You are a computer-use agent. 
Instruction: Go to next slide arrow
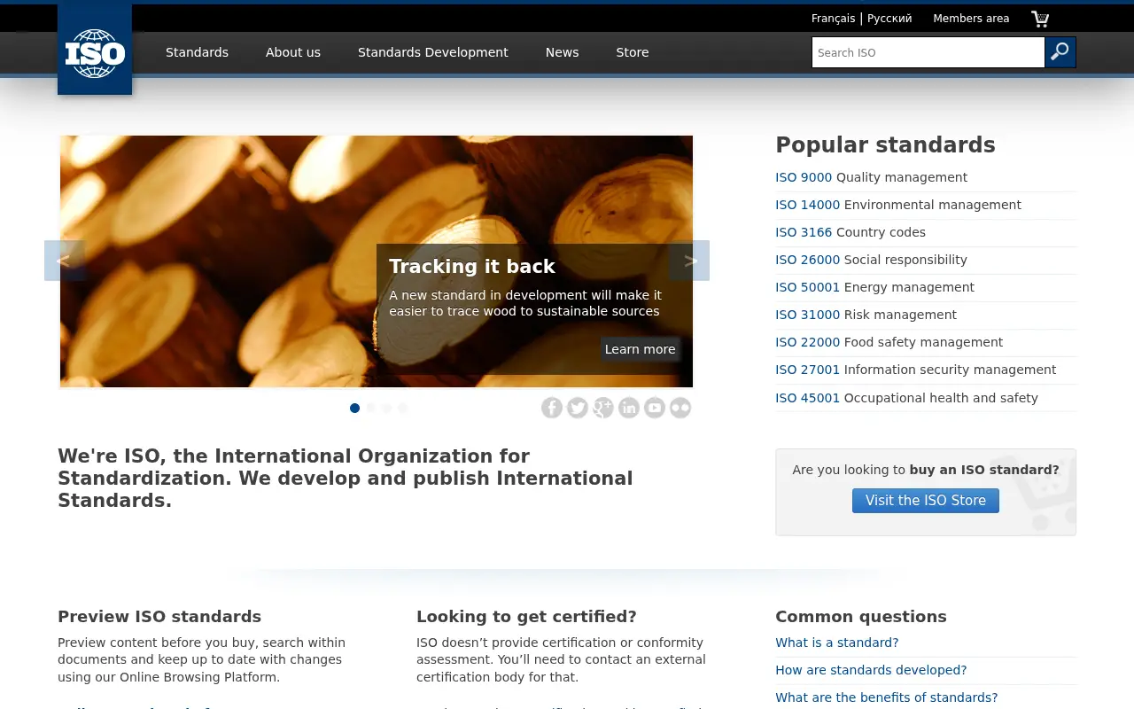689,261
